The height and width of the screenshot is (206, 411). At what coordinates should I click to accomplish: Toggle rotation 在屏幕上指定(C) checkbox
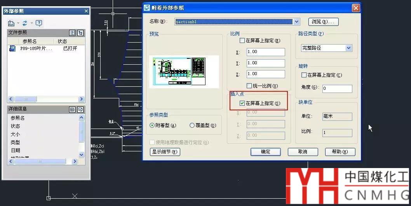304,75
